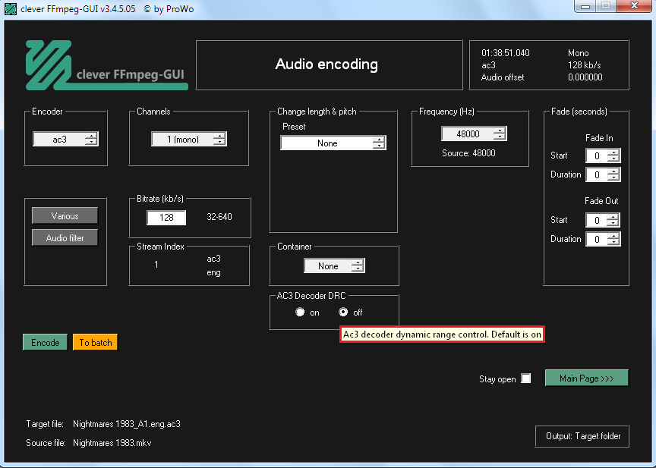The image size is (656, 468).
Task: Click the 128 kb/s info text
Action: pos(585,65)
